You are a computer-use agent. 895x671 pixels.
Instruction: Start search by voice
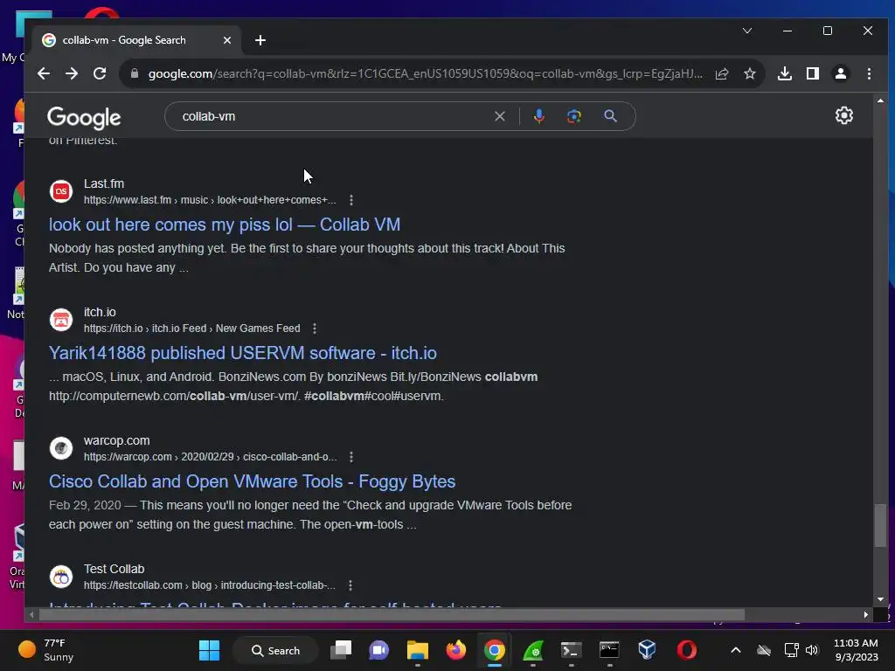pyautogui.click(x=538, y=116)
